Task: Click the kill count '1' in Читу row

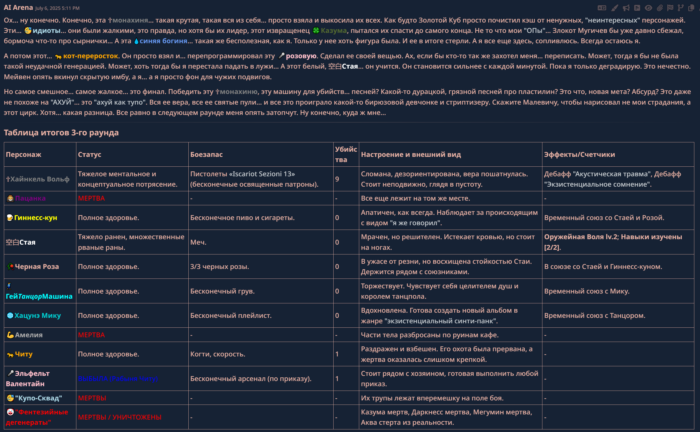Action: click(337, 354)
